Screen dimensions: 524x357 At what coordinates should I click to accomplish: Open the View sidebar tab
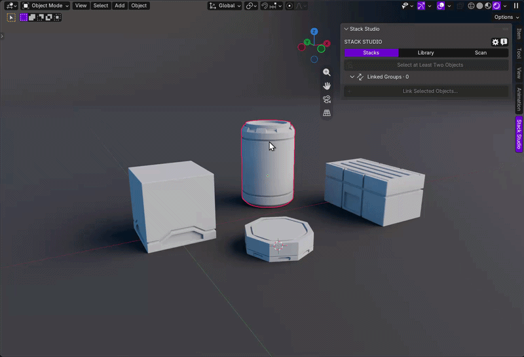519,73
